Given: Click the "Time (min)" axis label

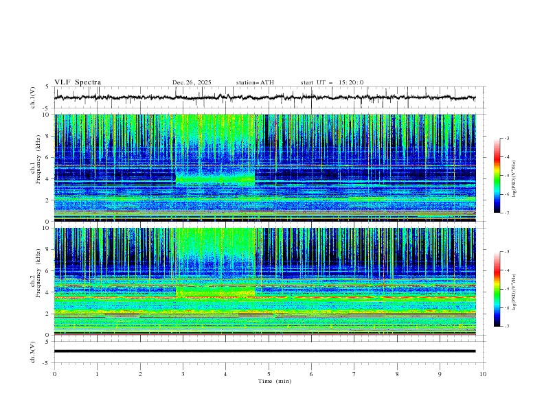Looking at the screenshot, I should (275, 381).
